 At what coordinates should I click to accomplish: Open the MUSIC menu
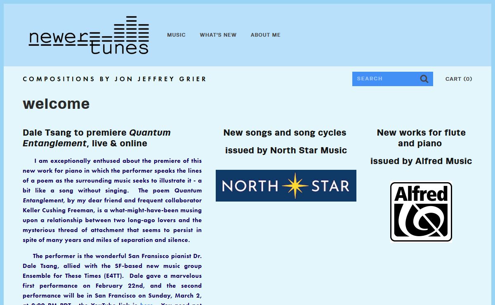coord(176,35)
